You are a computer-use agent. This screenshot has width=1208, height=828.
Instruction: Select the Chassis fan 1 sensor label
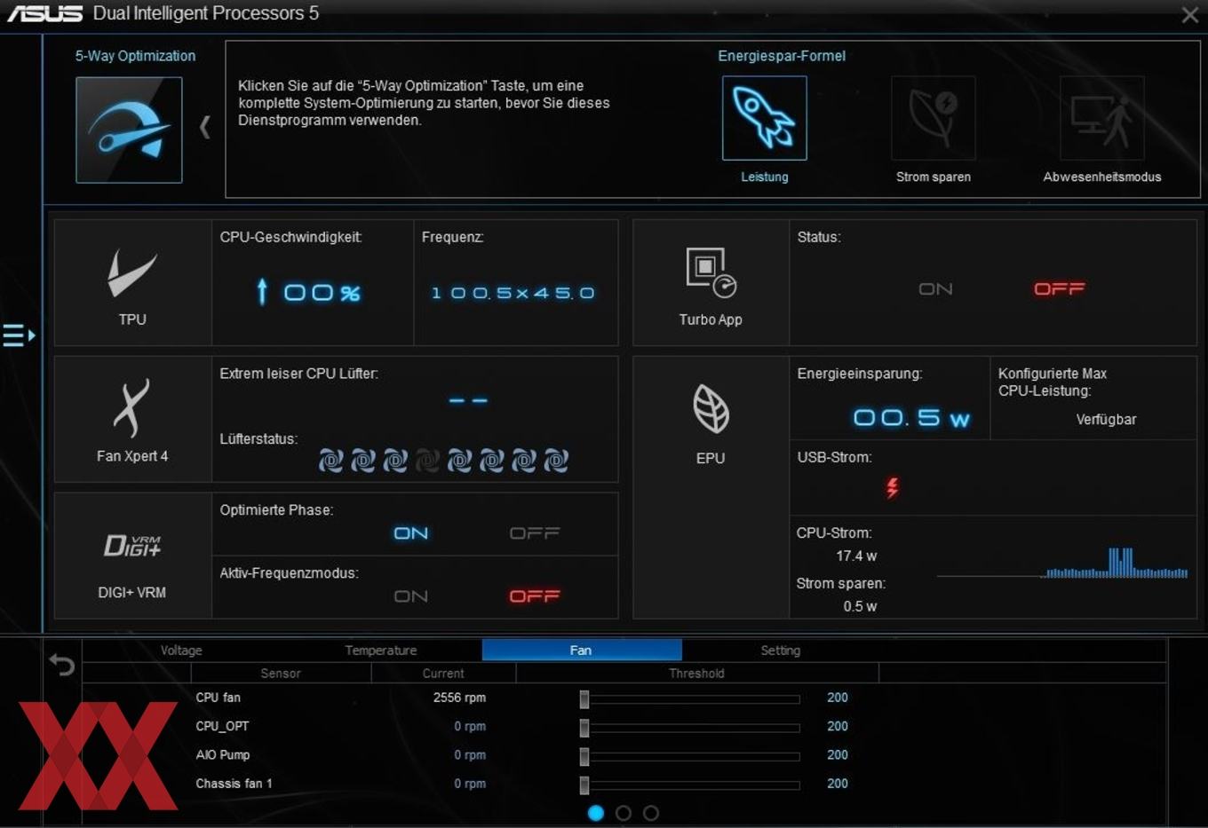[234, 784]
